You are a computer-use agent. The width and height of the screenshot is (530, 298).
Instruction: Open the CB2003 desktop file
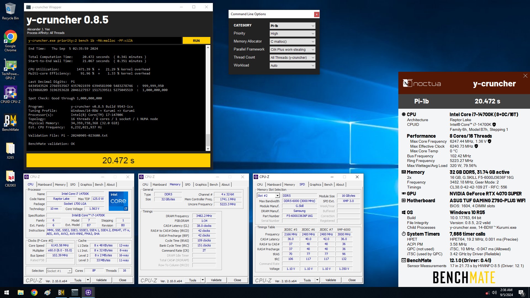pyautogui.click(x=10, y=179)
